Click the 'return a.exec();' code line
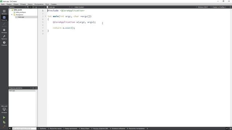 point(64,28)
